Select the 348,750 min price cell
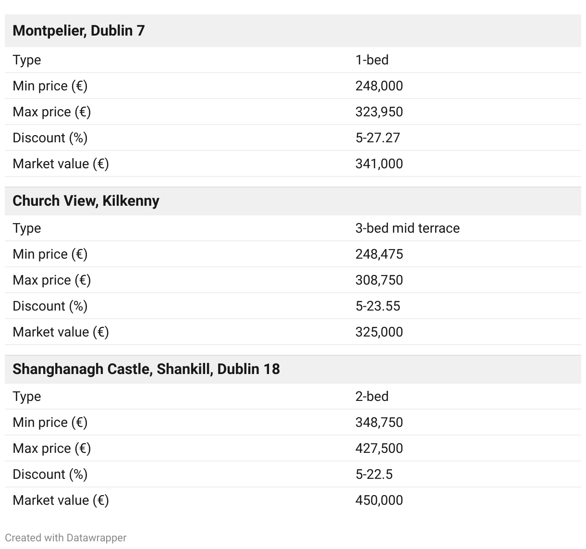 379,423
